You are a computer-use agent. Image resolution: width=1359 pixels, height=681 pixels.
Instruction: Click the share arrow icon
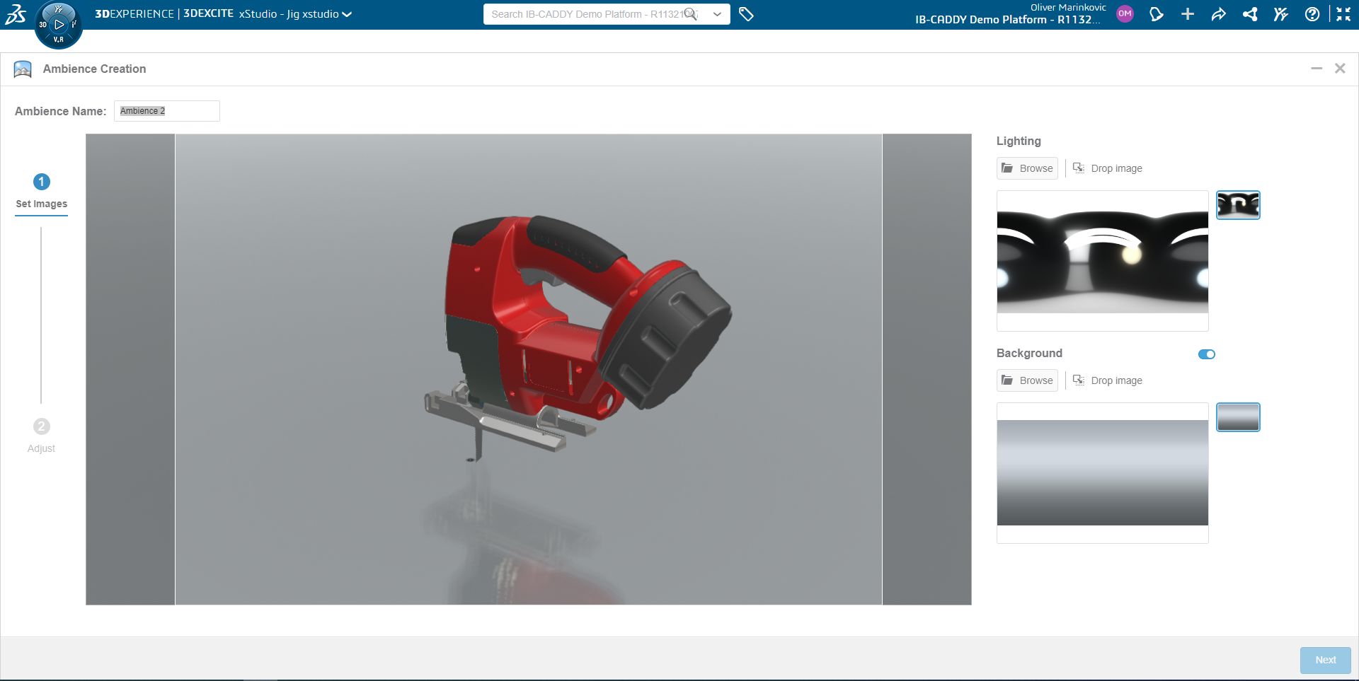click(1219, 13)
